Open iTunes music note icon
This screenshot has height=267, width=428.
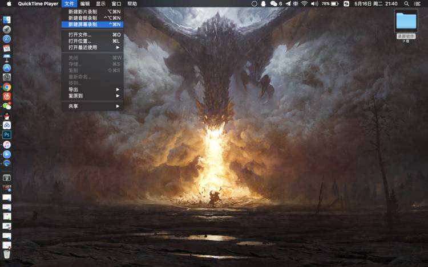(7, 145)
